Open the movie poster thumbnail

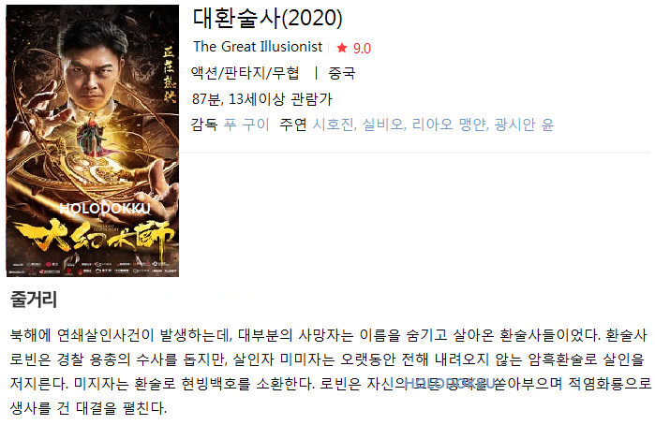(x=93, y=140)
